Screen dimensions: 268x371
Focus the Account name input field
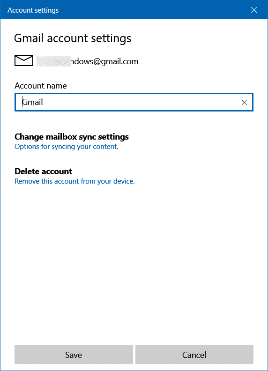tap(134, 102)
